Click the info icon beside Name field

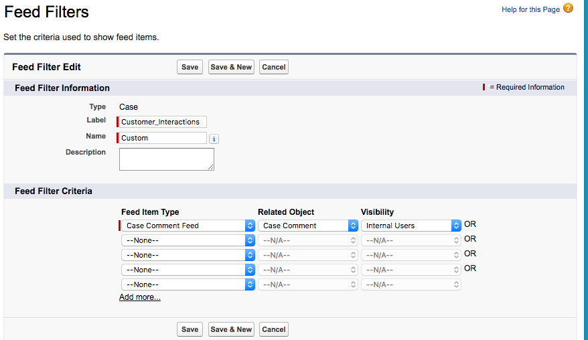(x=214, y=139)
